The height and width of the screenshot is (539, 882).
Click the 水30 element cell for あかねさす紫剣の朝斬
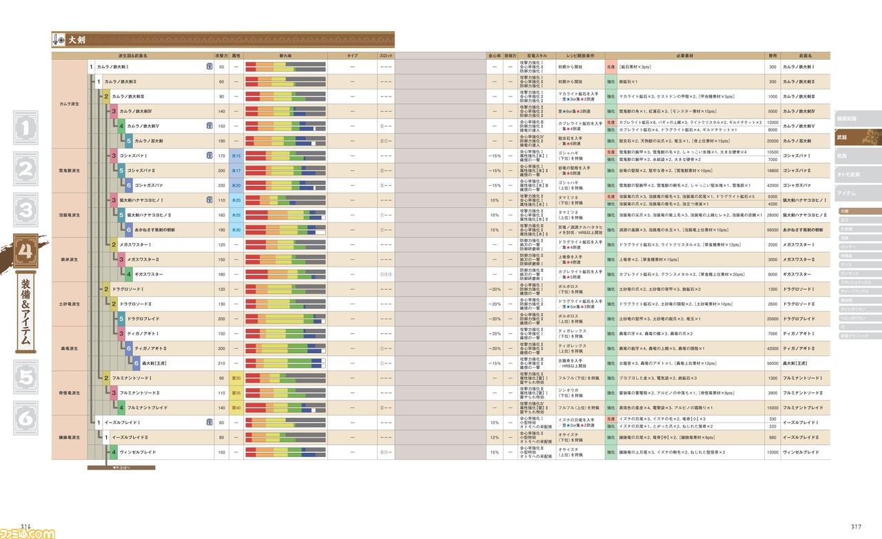236,229
